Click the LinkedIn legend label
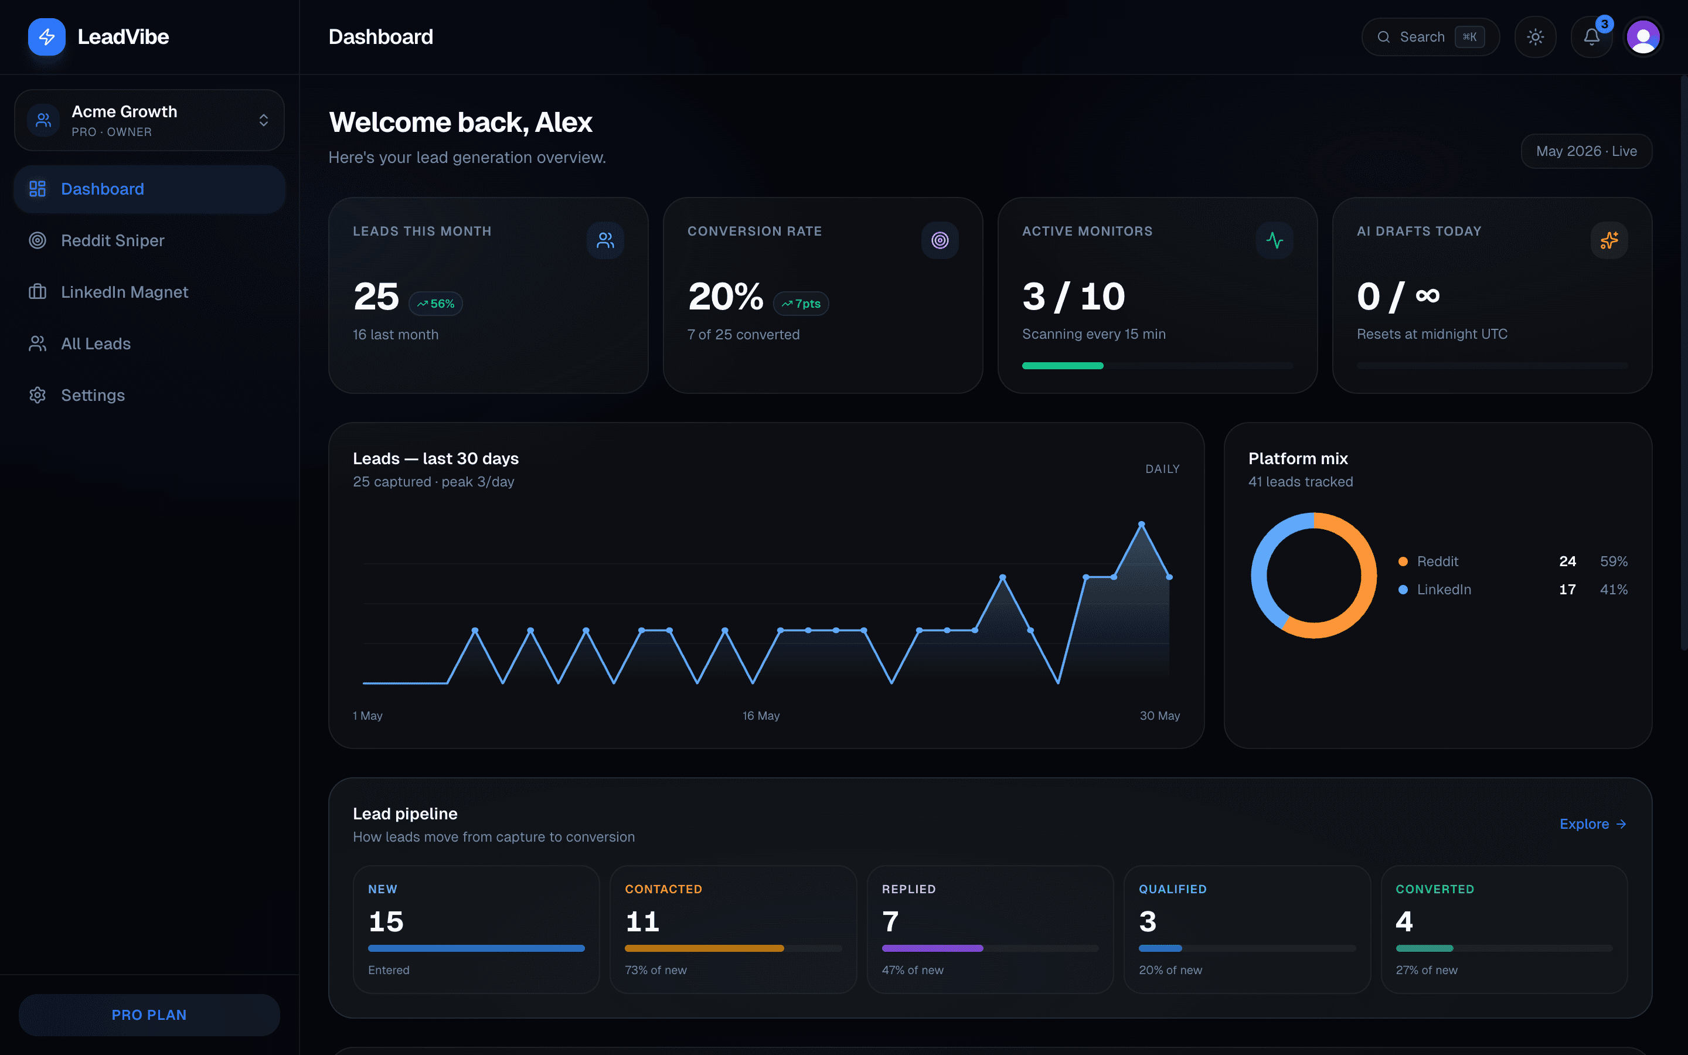 tap(1444, 590)
